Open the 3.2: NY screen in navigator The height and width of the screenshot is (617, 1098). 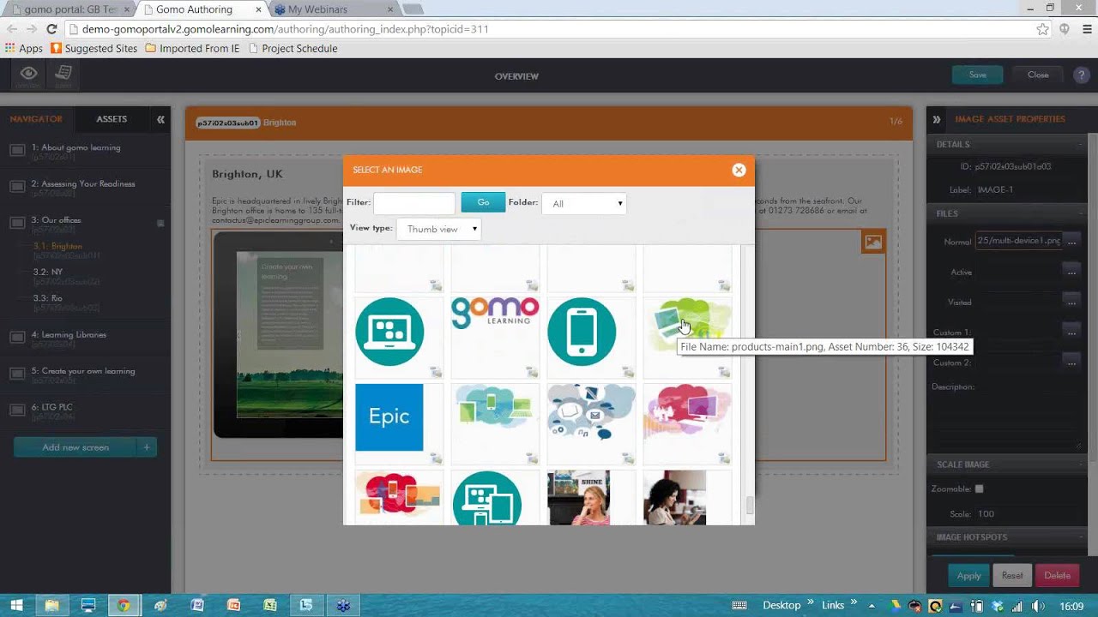click(x=48, y=272)
